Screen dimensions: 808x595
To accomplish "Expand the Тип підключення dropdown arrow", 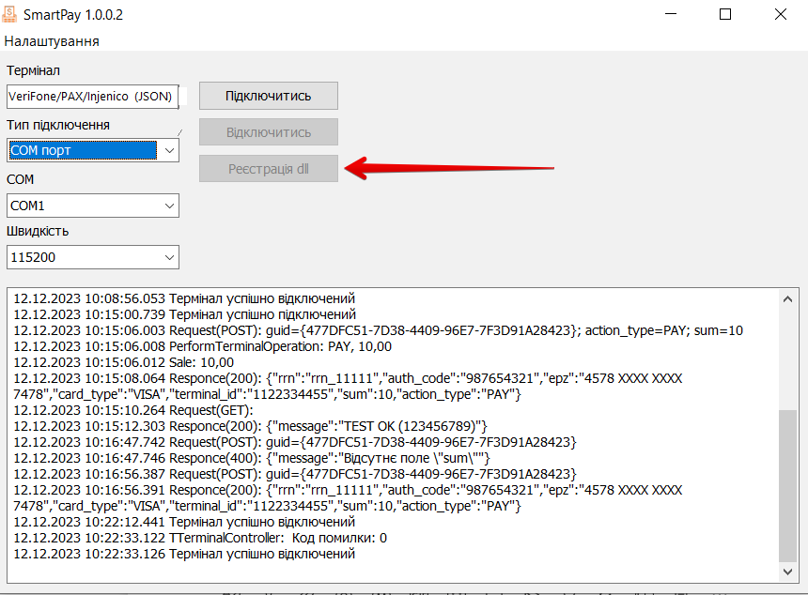I will [169, 150].
